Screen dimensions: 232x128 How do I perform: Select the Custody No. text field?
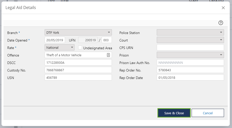tap(78, 70)
